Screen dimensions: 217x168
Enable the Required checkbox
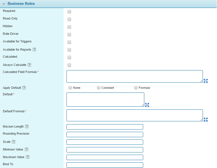[69, 12]
